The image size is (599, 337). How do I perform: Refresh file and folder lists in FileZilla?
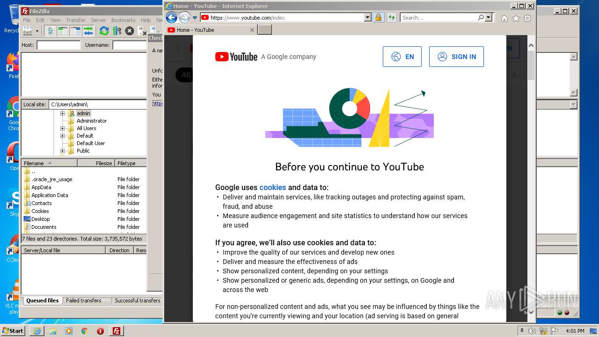tap(104, 31)
